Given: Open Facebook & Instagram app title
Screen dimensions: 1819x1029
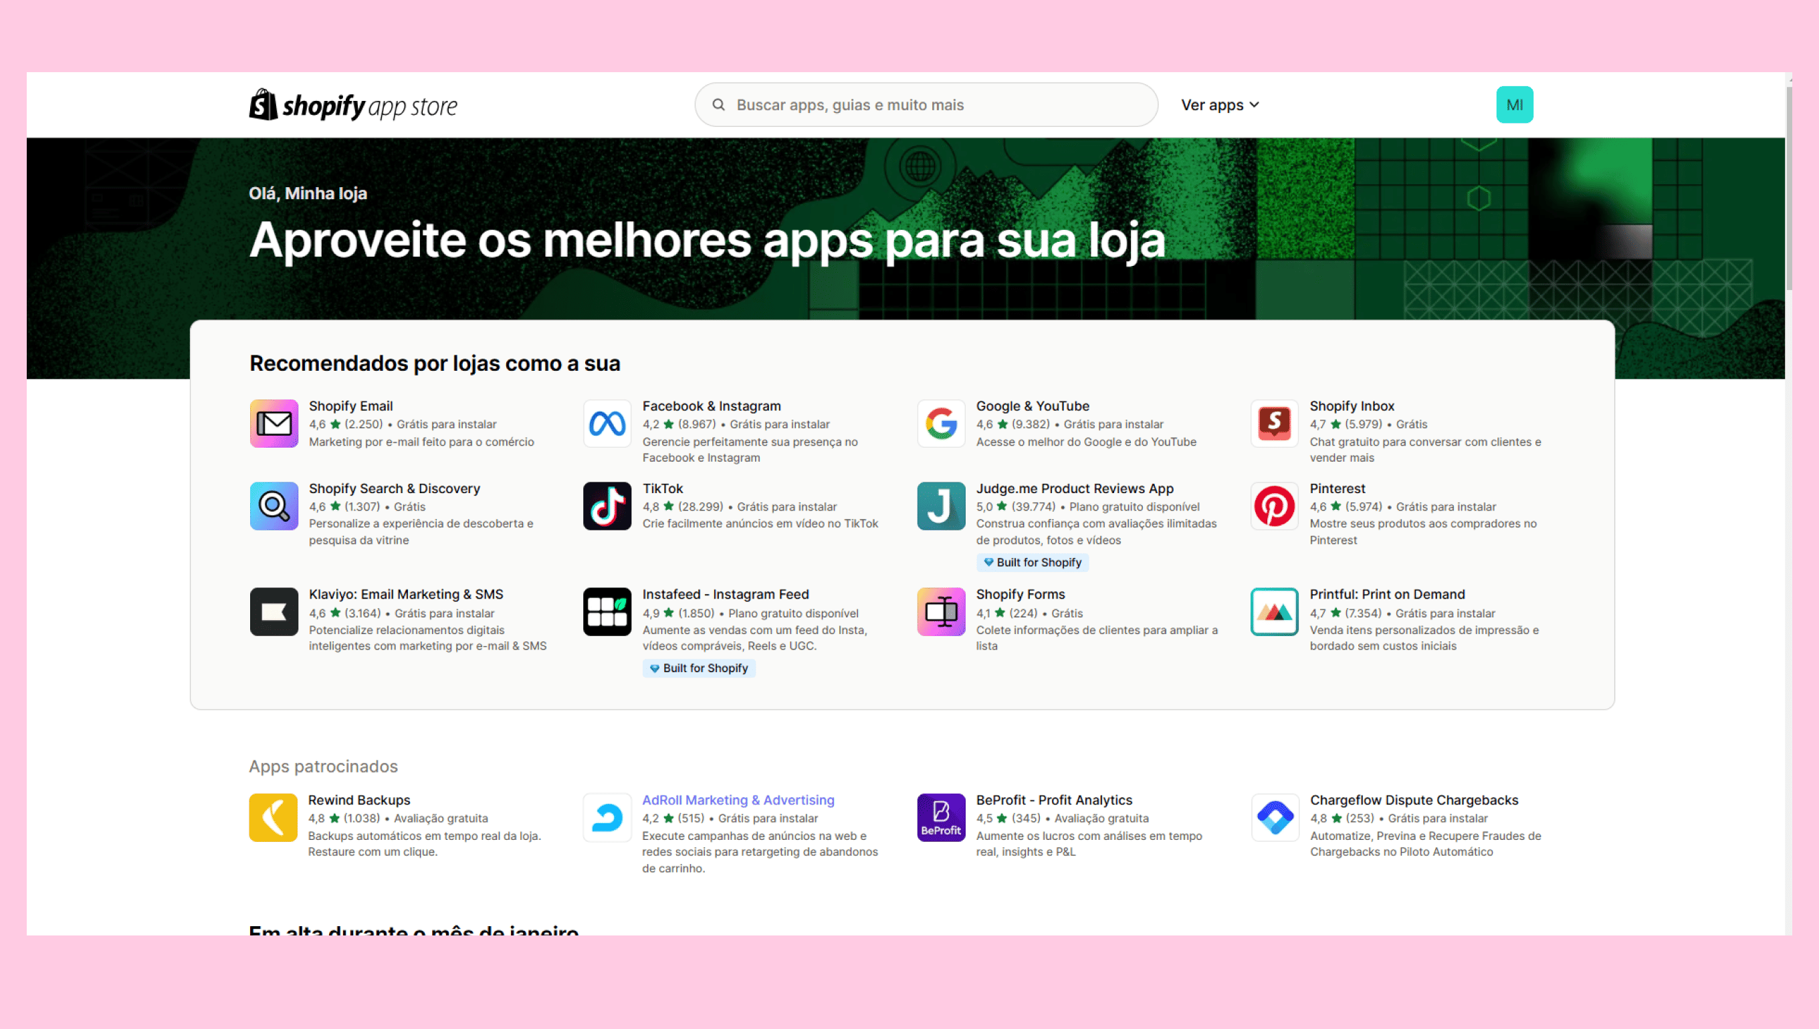Looking at the screenshot, I should [x=712, y=406].
